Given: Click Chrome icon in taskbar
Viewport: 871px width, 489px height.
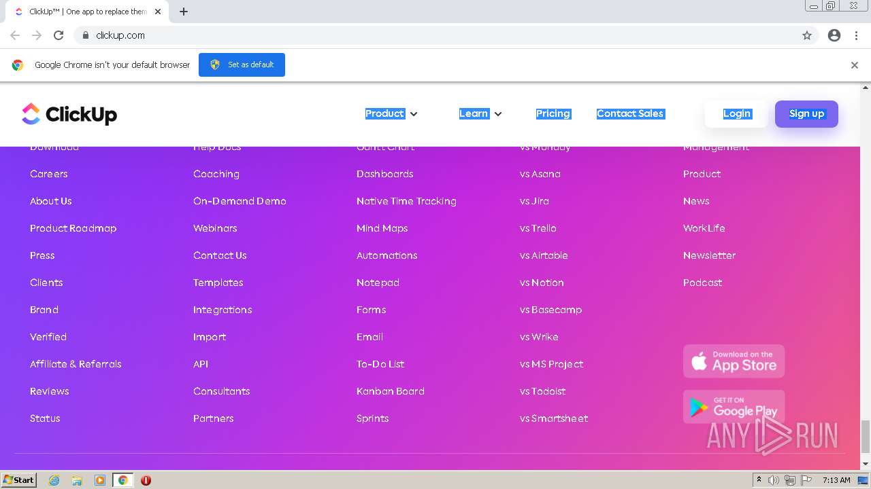Looking at the screenshot, I should 123,480.
